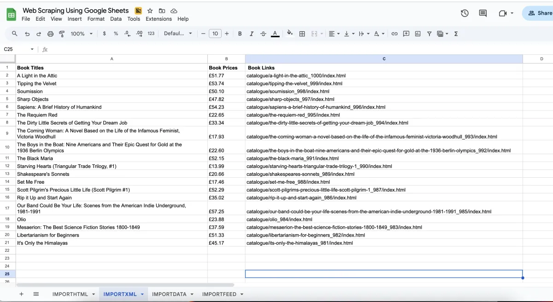Viewport: 553px width, 302px height.
Task: Open the font family dropdown
Action: click(178, 34)
